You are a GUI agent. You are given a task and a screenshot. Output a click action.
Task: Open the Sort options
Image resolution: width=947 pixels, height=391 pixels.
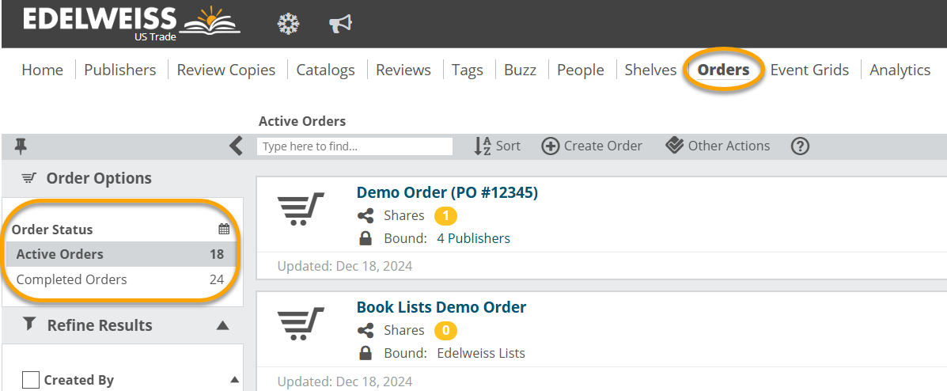coord(497,146)
